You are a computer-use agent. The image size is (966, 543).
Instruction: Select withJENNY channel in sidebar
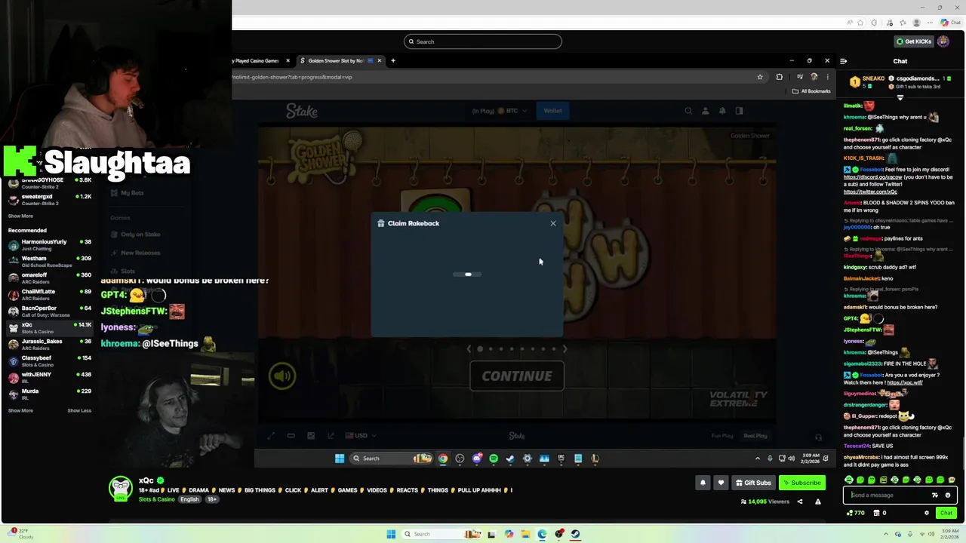tap(49, 378)
